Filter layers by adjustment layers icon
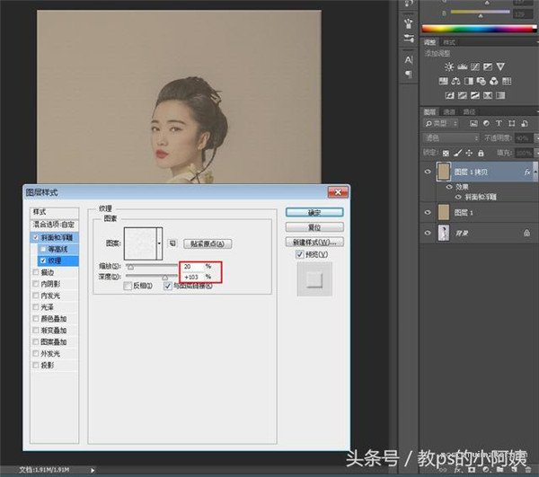Image resolution: width=539 pixels, height=477 pixels. tap(486, 123)
